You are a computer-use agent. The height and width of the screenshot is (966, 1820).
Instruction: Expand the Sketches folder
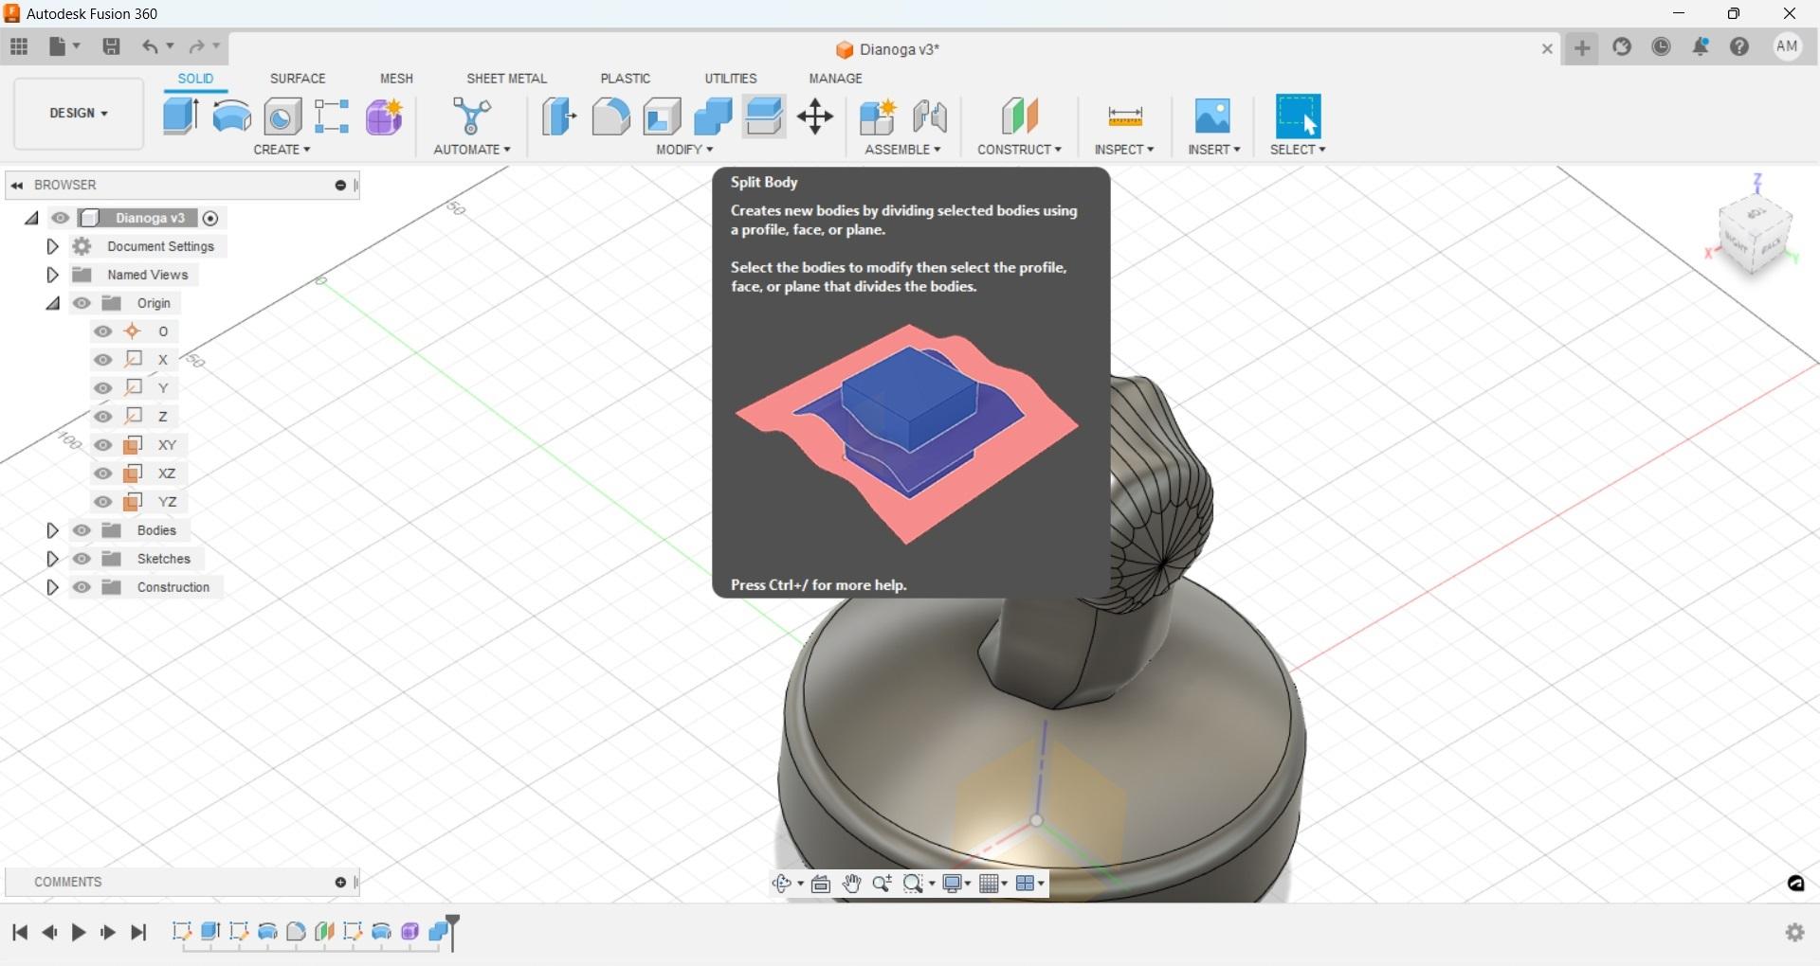(52, 559)
